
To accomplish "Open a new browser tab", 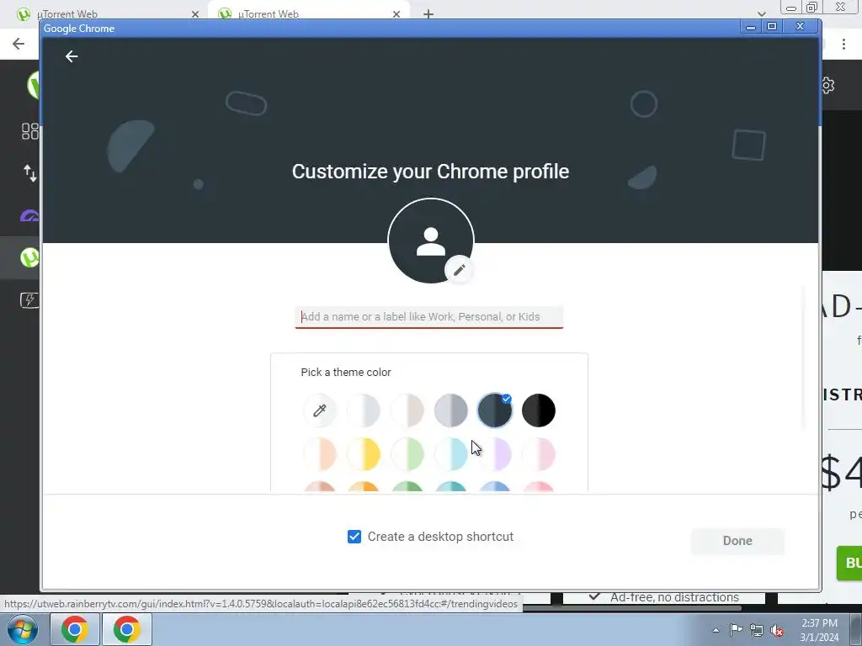I will click(428, 14).
